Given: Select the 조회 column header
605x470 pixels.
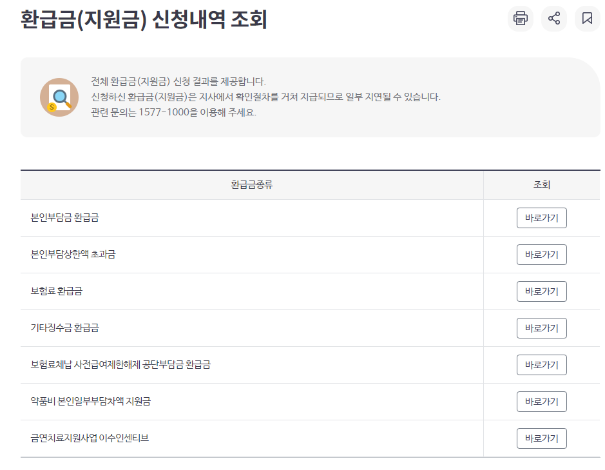Looking at the screenshot, I should (x=542, y=185).
